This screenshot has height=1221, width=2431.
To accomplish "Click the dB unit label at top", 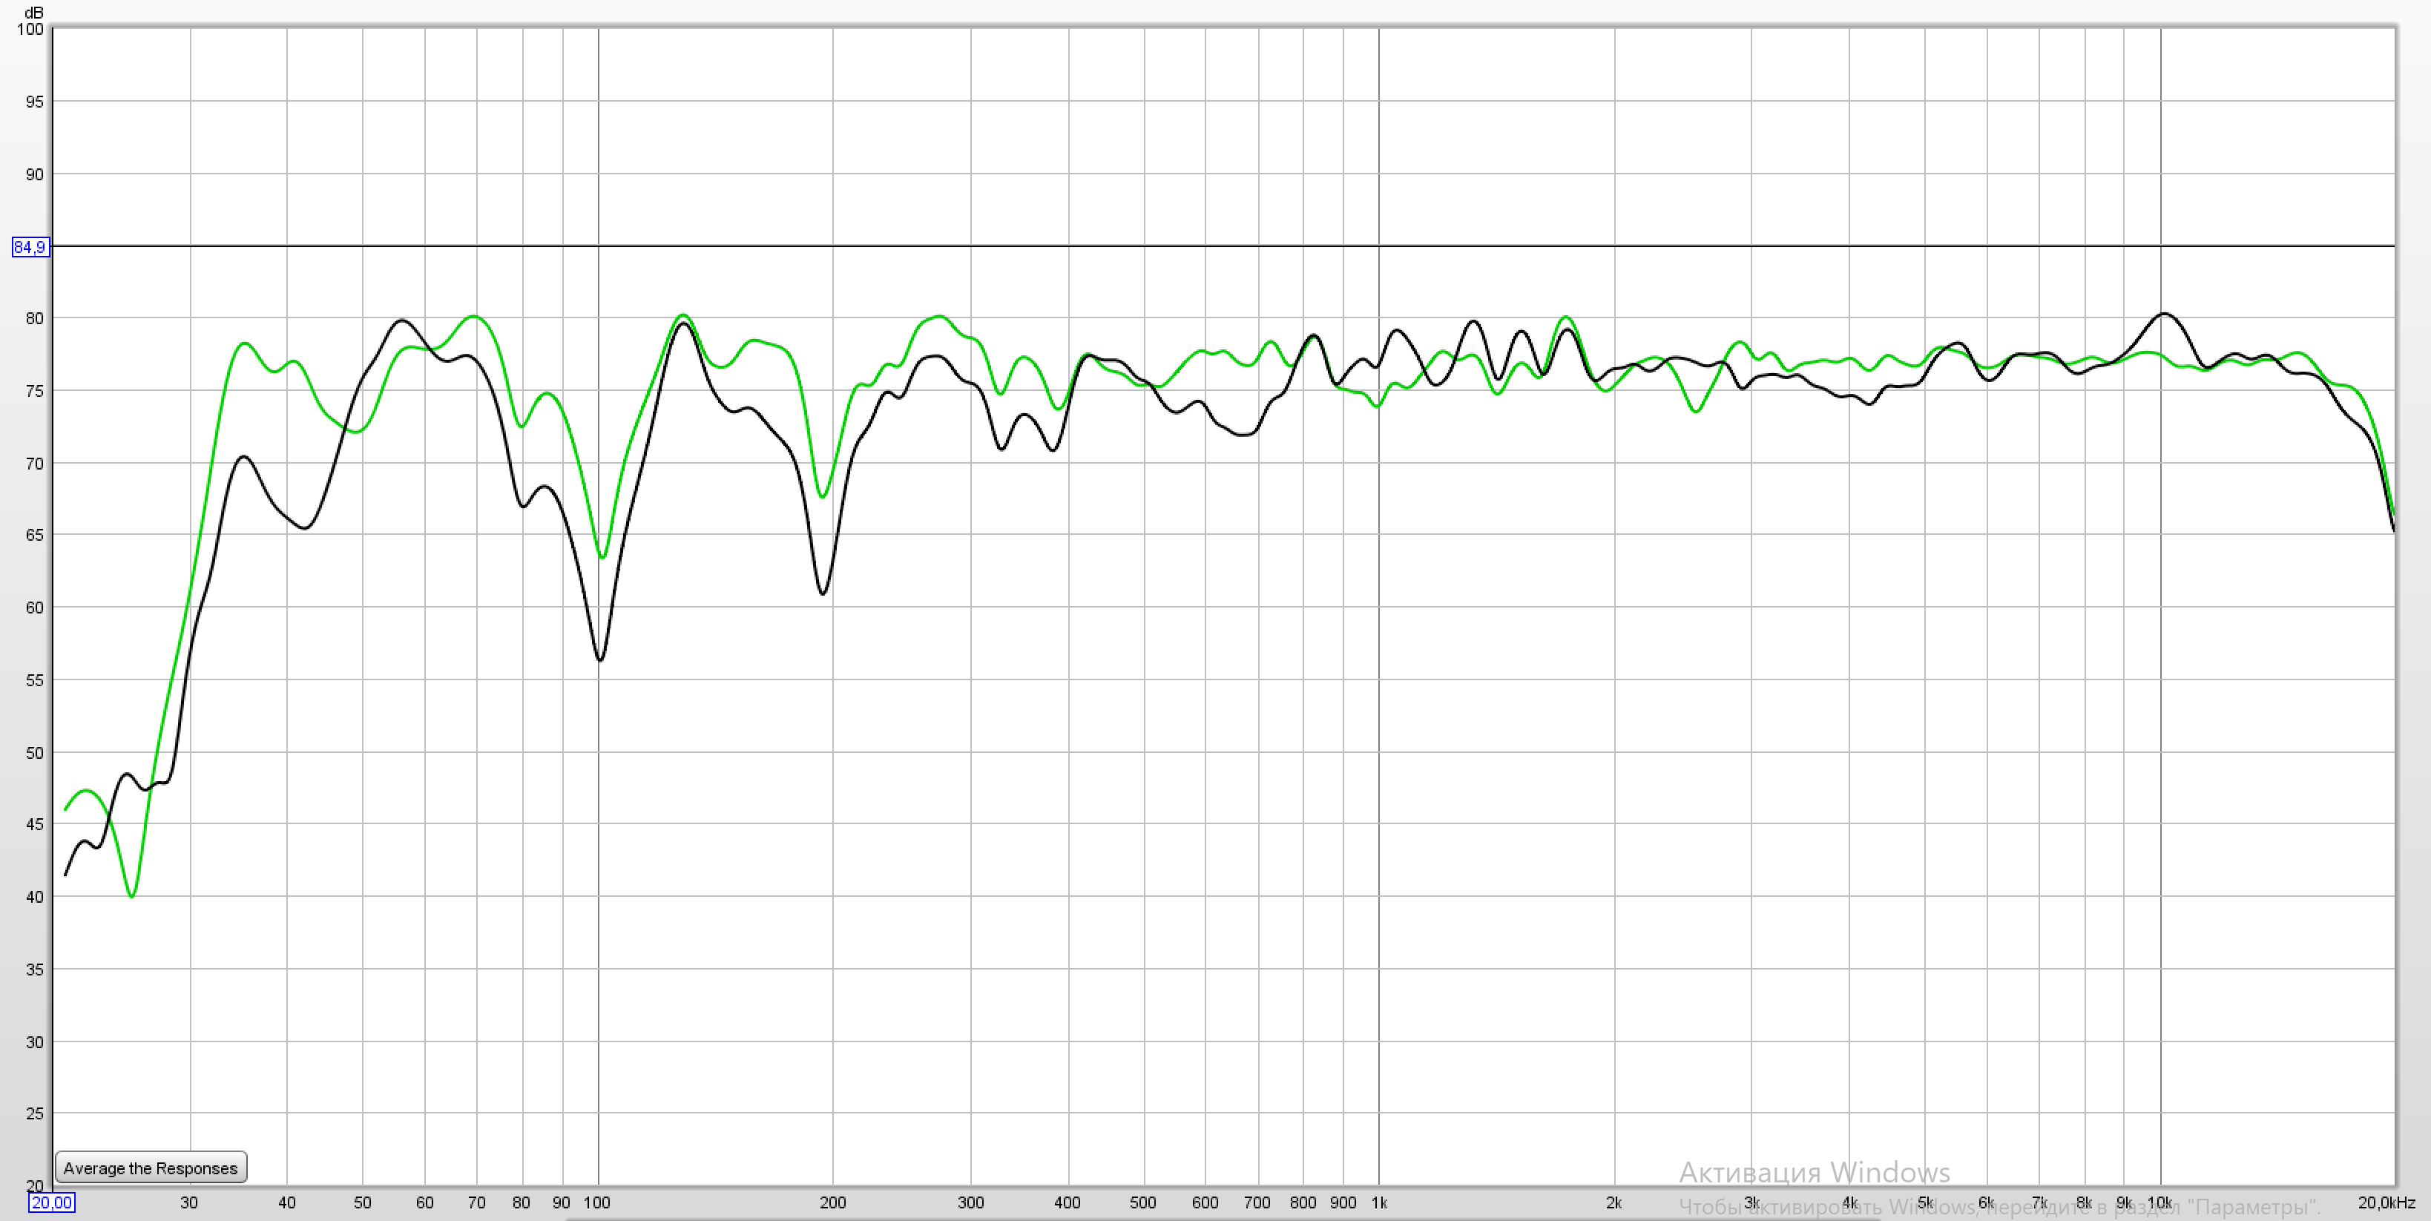I will (x=34, y=13).
